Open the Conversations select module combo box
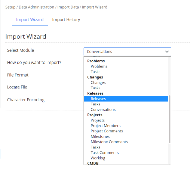190x171 pixels. [x=127, y=51]
